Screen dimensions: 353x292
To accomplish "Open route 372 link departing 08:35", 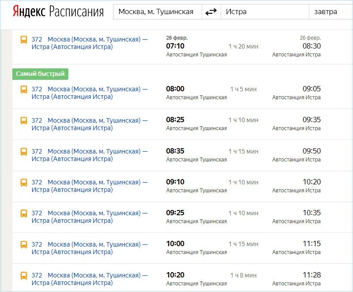I will [90, 155].
